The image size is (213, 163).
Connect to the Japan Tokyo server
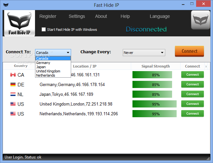point(193,94)
